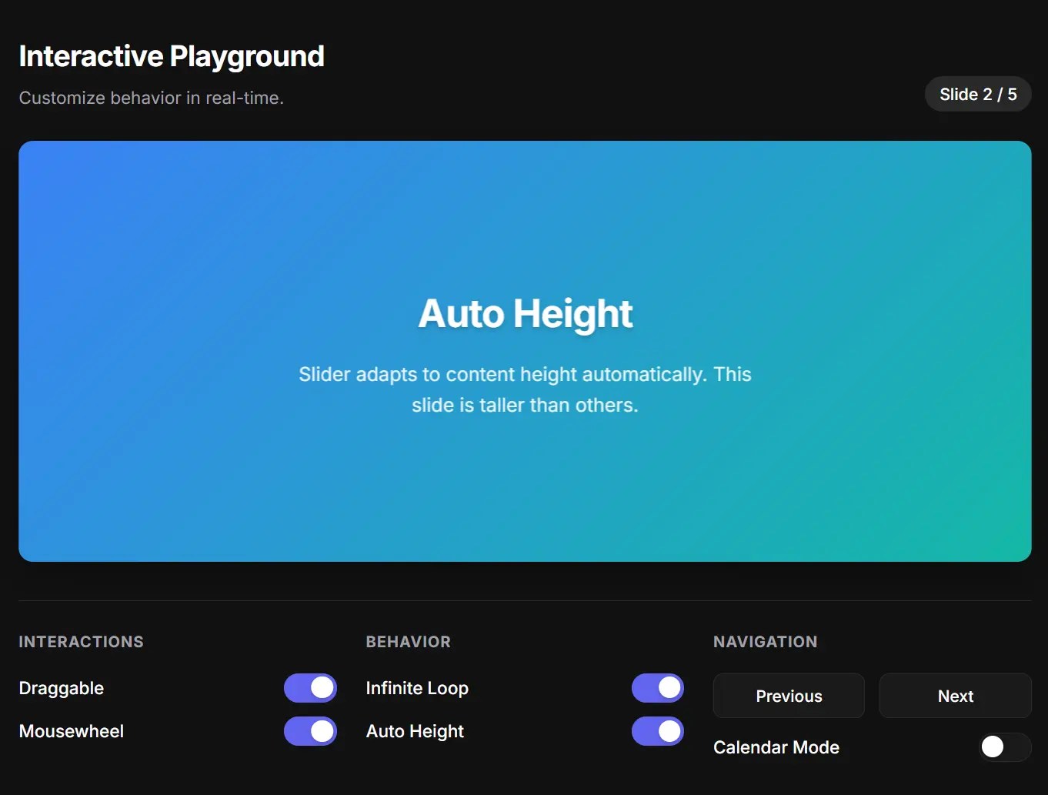
Task: Click the slide description text about content height
Action: pyautogui.click(x=525, y=389)
